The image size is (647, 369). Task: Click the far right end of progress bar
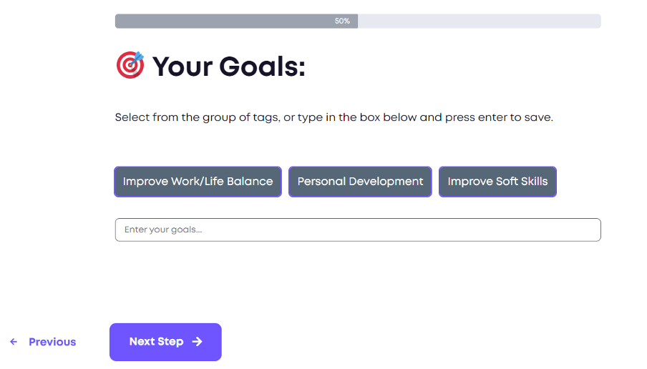(597, 21)
